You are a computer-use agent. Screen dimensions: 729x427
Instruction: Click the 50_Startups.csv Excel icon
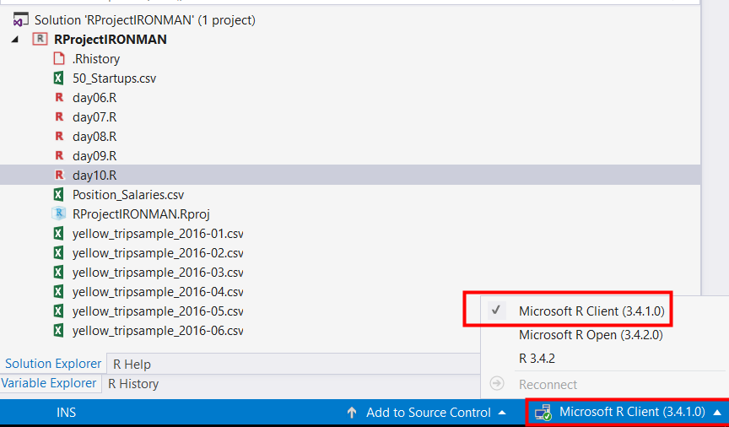pos(58,78)
